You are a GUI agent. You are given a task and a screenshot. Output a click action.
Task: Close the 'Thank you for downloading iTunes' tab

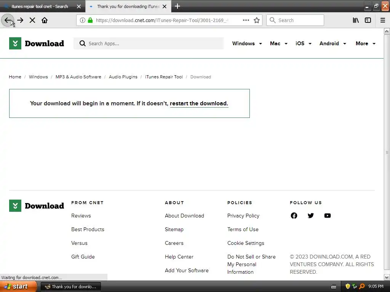[165, 6]
